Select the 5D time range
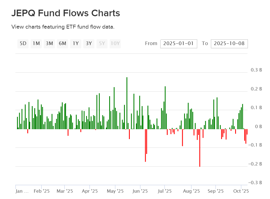Screen dimensions: 270x199 [23, 43]
